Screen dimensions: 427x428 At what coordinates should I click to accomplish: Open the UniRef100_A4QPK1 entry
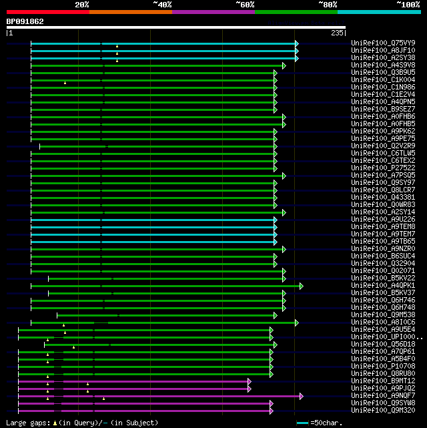383,286
